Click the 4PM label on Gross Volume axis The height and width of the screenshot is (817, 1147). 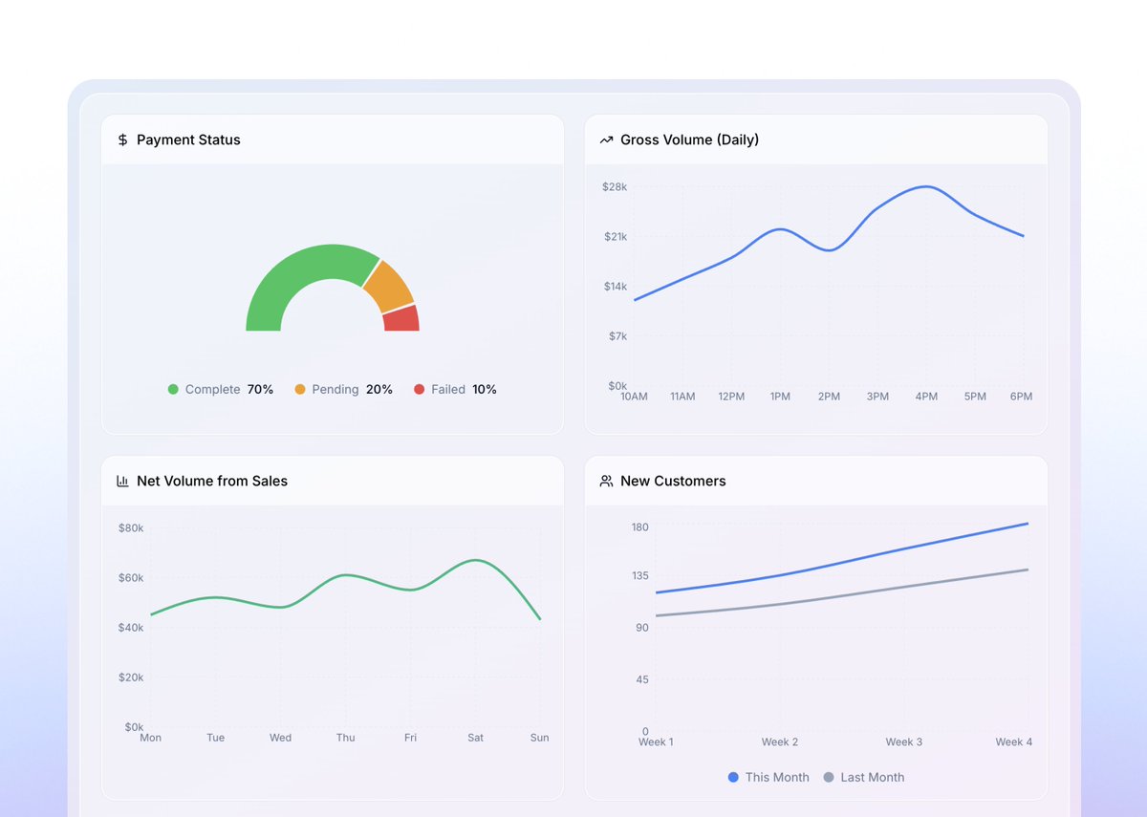click(926, 397)
